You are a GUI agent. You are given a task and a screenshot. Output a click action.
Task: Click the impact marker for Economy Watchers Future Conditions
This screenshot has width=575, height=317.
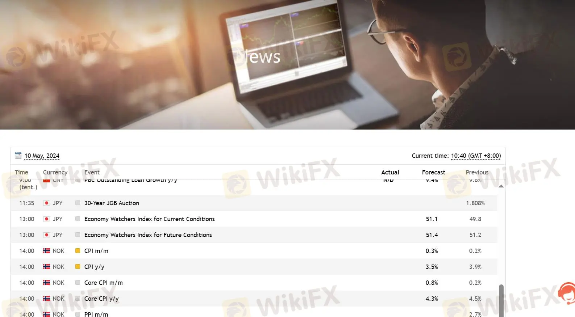point(78,235)
